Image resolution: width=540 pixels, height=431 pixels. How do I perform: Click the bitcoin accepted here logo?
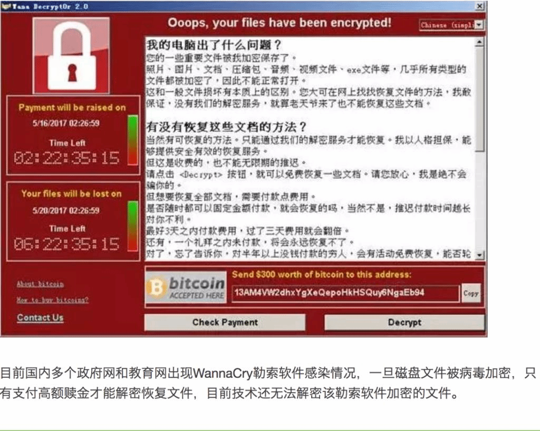[x=186, y=288]
